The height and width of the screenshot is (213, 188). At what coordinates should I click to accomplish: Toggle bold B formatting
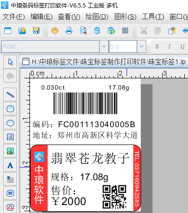(157, 46)
